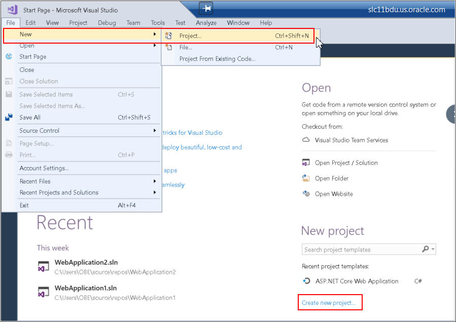Click Visual Studio Team Services checkout link
The height and width of the screenshot is (322, 456).
point(352,140)
